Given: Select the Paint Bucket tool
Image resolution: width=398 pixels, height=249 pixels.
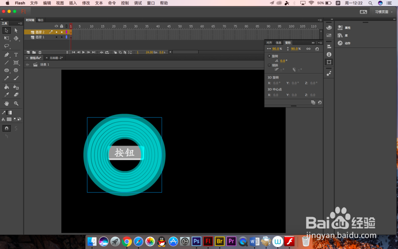Looking at the screenshot, I should [6, 87].
